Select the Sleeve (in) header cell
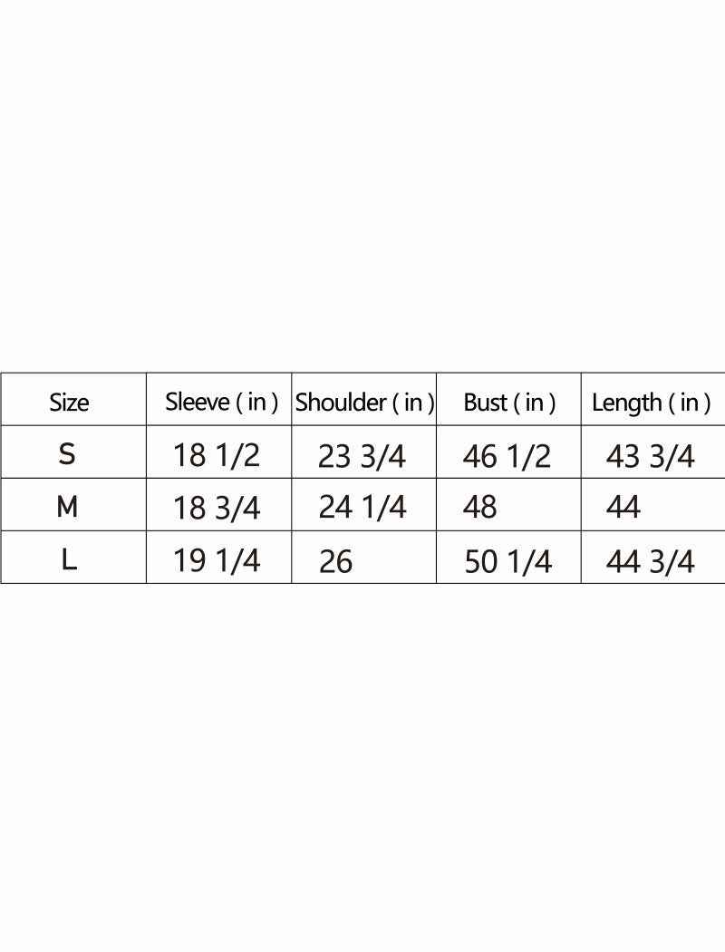 (x=221, y=403)
